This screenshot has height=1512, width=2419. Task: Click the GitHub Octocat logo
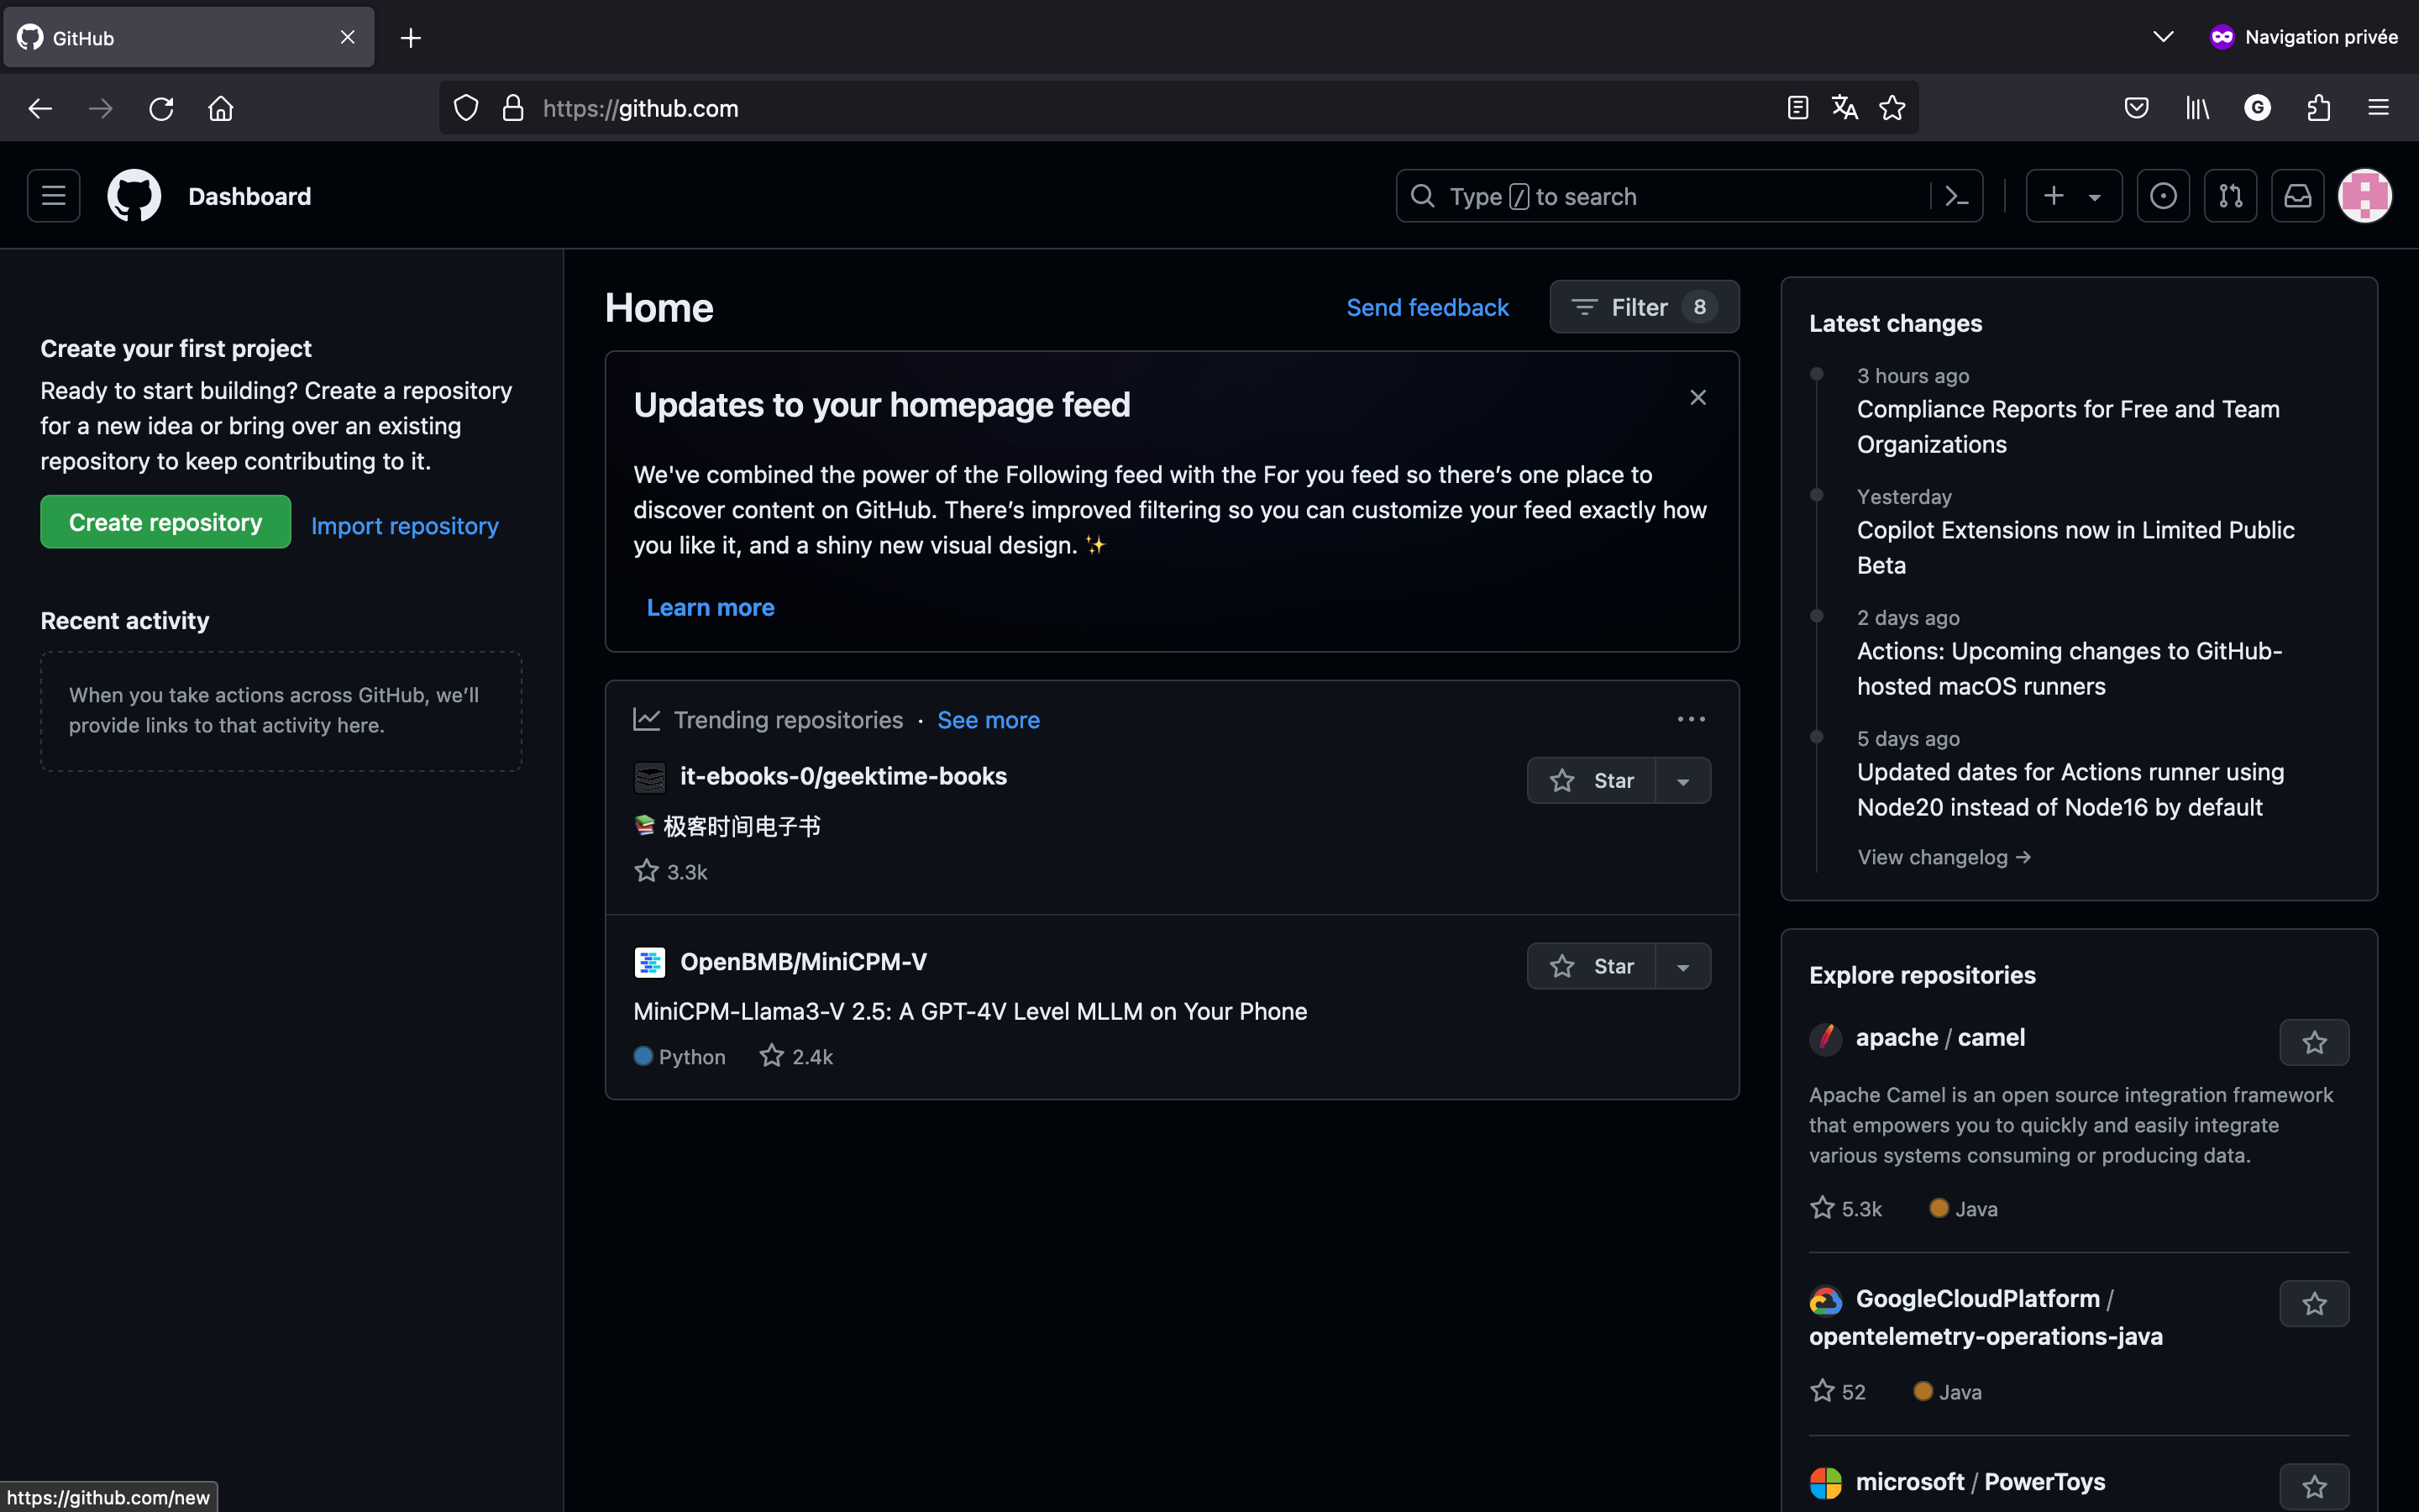click(134, 196)
